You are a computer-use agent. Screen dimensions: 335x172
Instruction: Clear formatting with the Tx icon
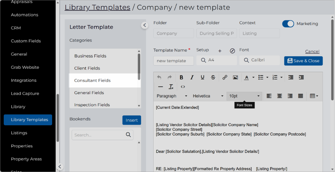pyautogui.click(x=171, y=87)
